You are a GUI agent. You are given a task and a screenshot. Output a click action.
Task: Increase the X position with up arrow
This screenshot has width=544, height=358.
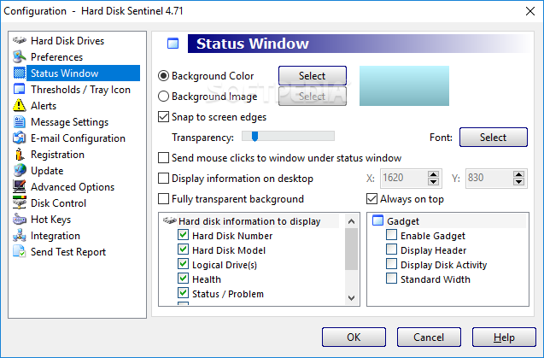tap(433, 174)
